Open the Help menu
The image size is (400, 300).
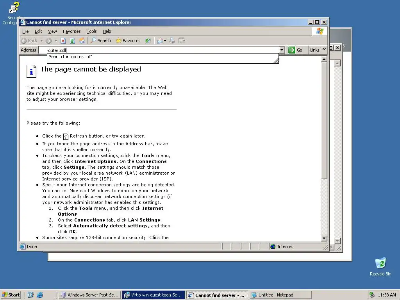tap(107, 31)
